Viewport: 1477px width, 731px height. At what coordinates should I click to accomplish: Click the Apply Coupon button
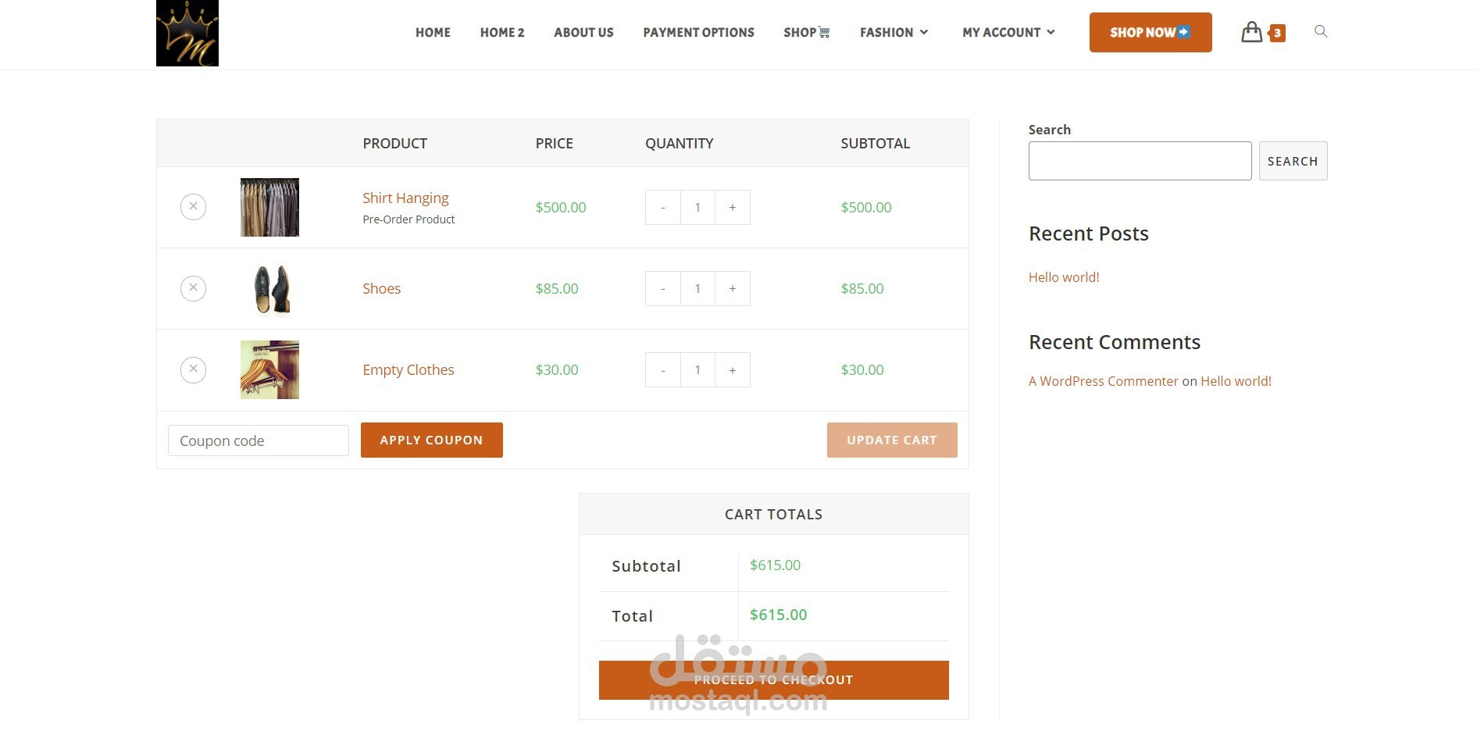pos(431,440)
